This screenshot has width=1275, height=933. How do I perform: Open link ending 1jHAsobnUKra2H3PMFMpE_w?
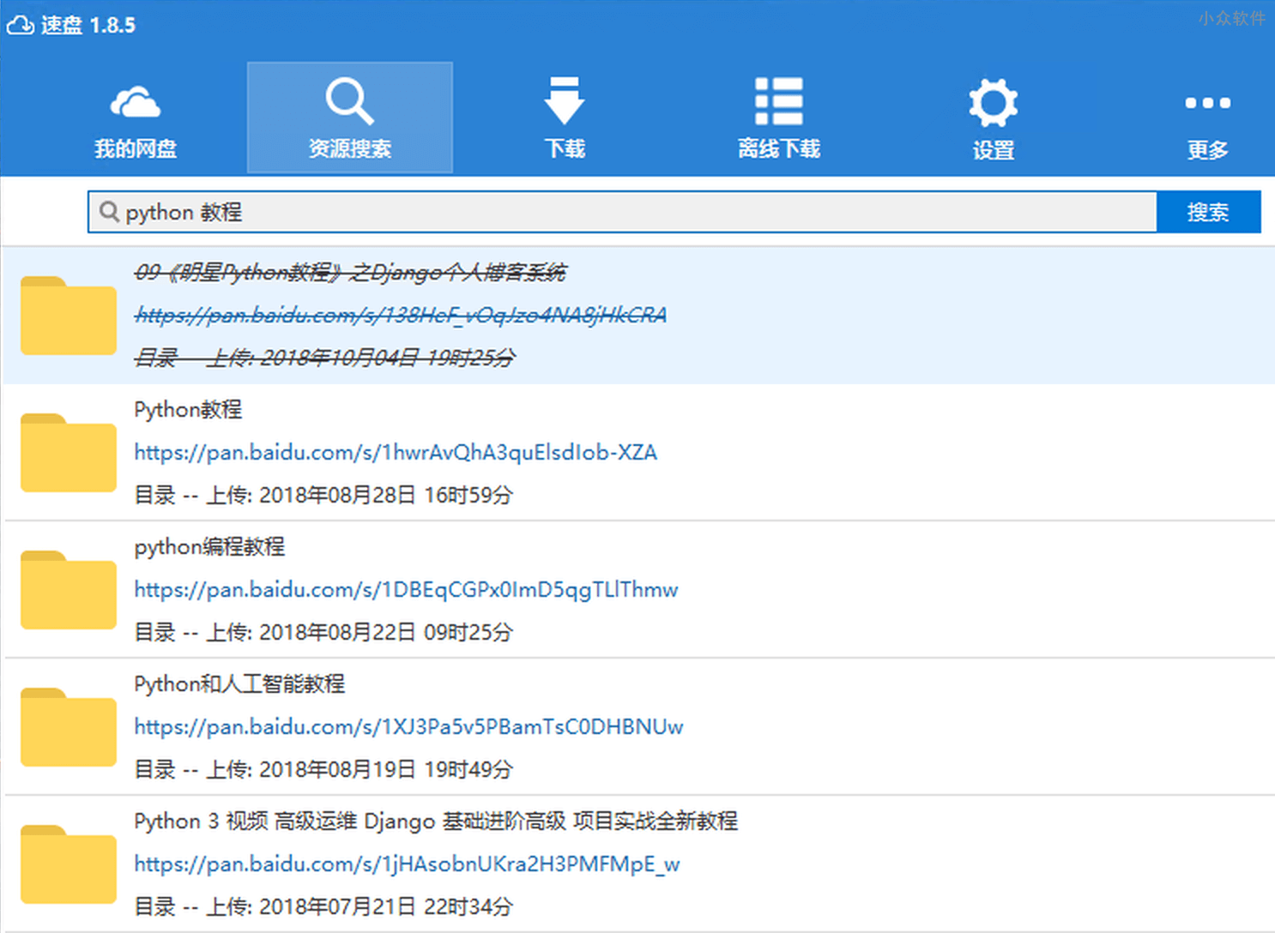(407, 864)
